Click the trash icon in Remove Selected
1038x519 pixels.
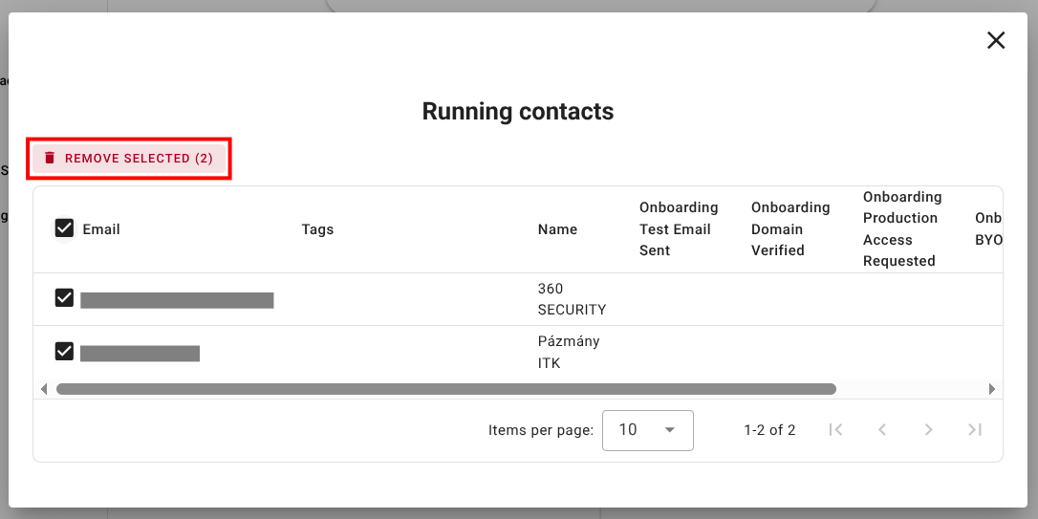tap(50, 158)
